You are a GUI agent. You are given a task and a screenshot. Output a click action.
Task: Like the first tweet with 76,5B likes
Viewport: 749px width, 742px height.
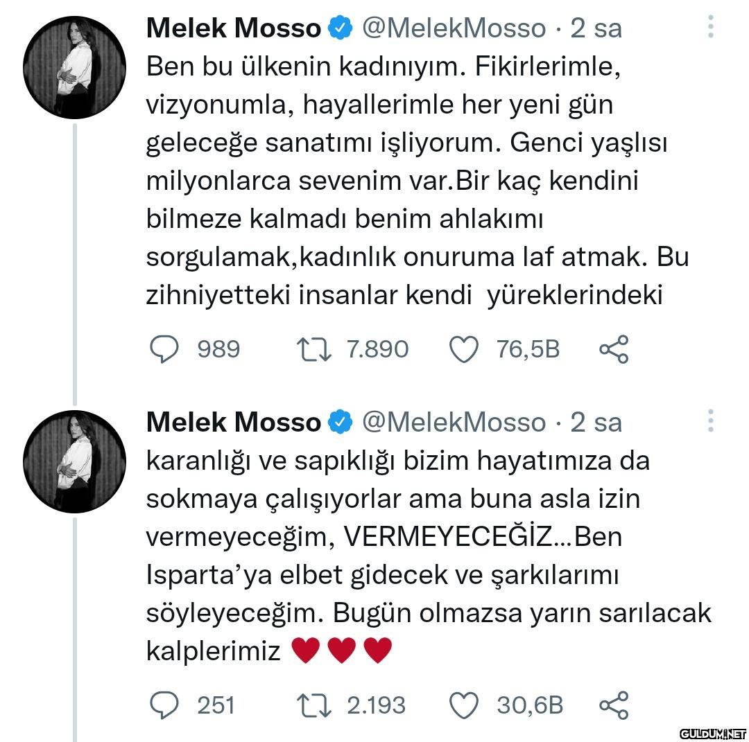(x=464, y=349)
